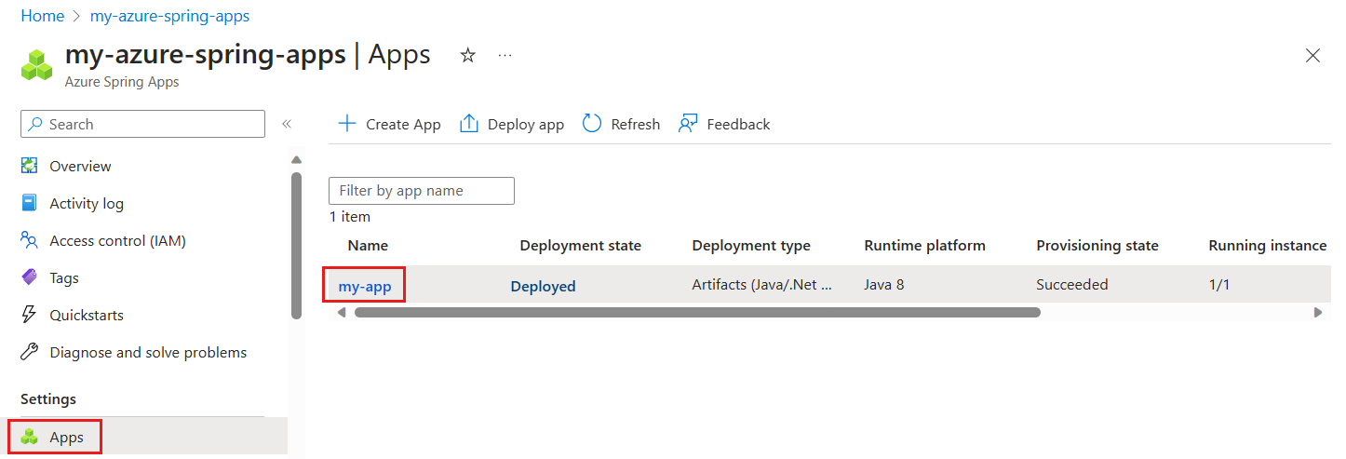Viewport: 1346px width, 459px height.
Task: Click the Diagnose wrench icon
Action: (29, 352)
